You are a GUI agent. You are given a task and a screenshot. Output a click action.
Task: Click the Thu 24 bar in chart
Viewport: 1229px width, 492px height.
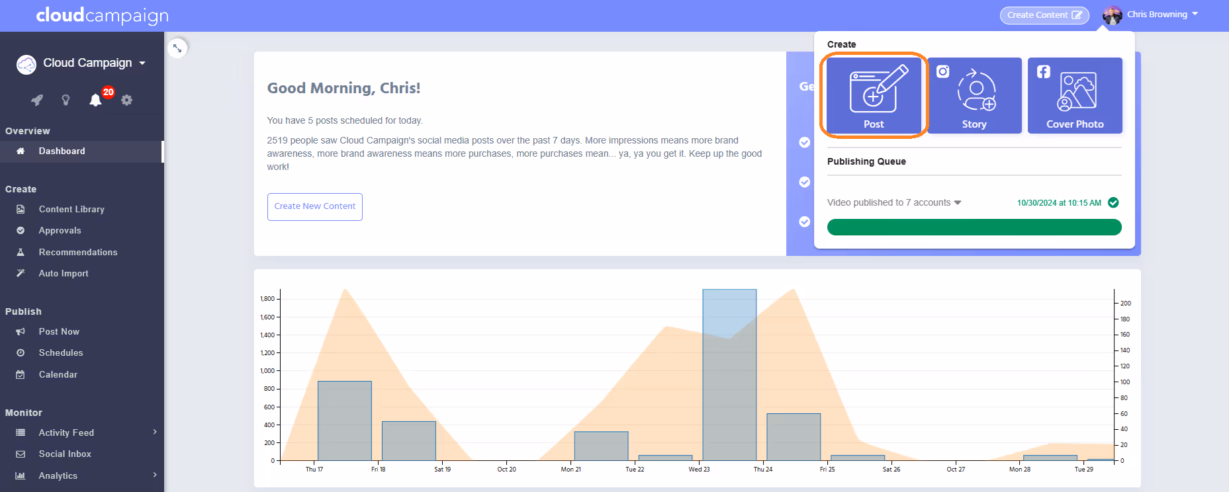tap(794, 436)
